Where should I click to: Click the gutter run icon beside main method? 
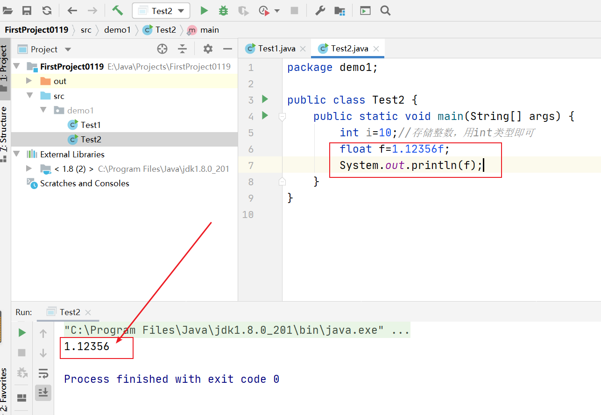265,115
